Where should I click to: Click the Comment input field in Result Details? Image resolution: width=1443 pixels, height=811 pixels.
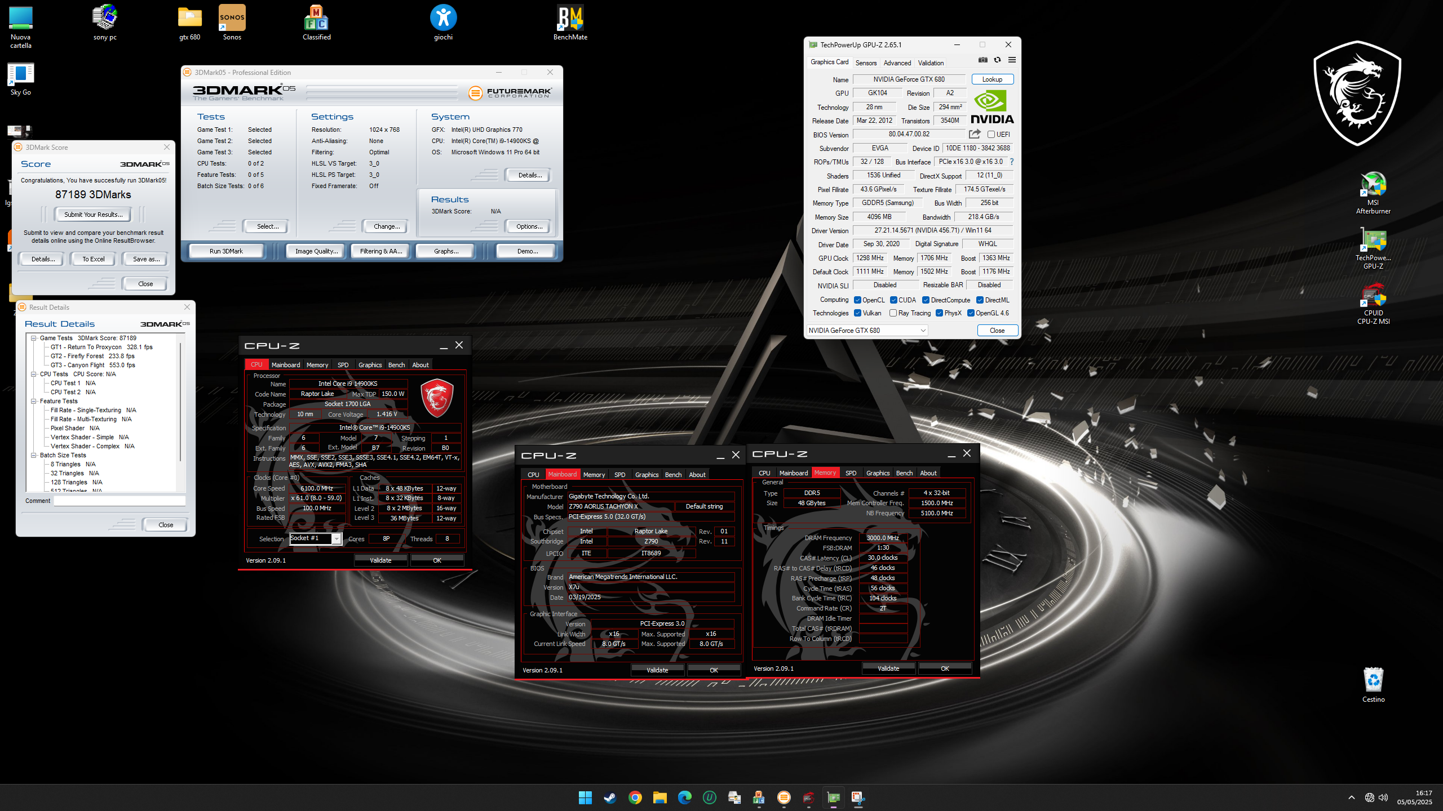[119, 501]
